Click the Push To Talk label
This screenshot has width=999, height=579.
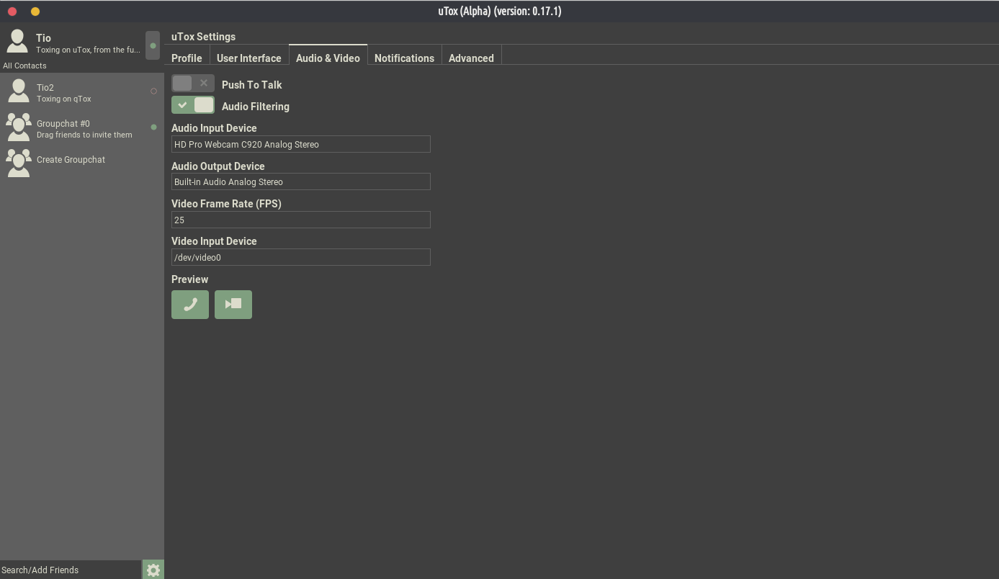point(251,84)
